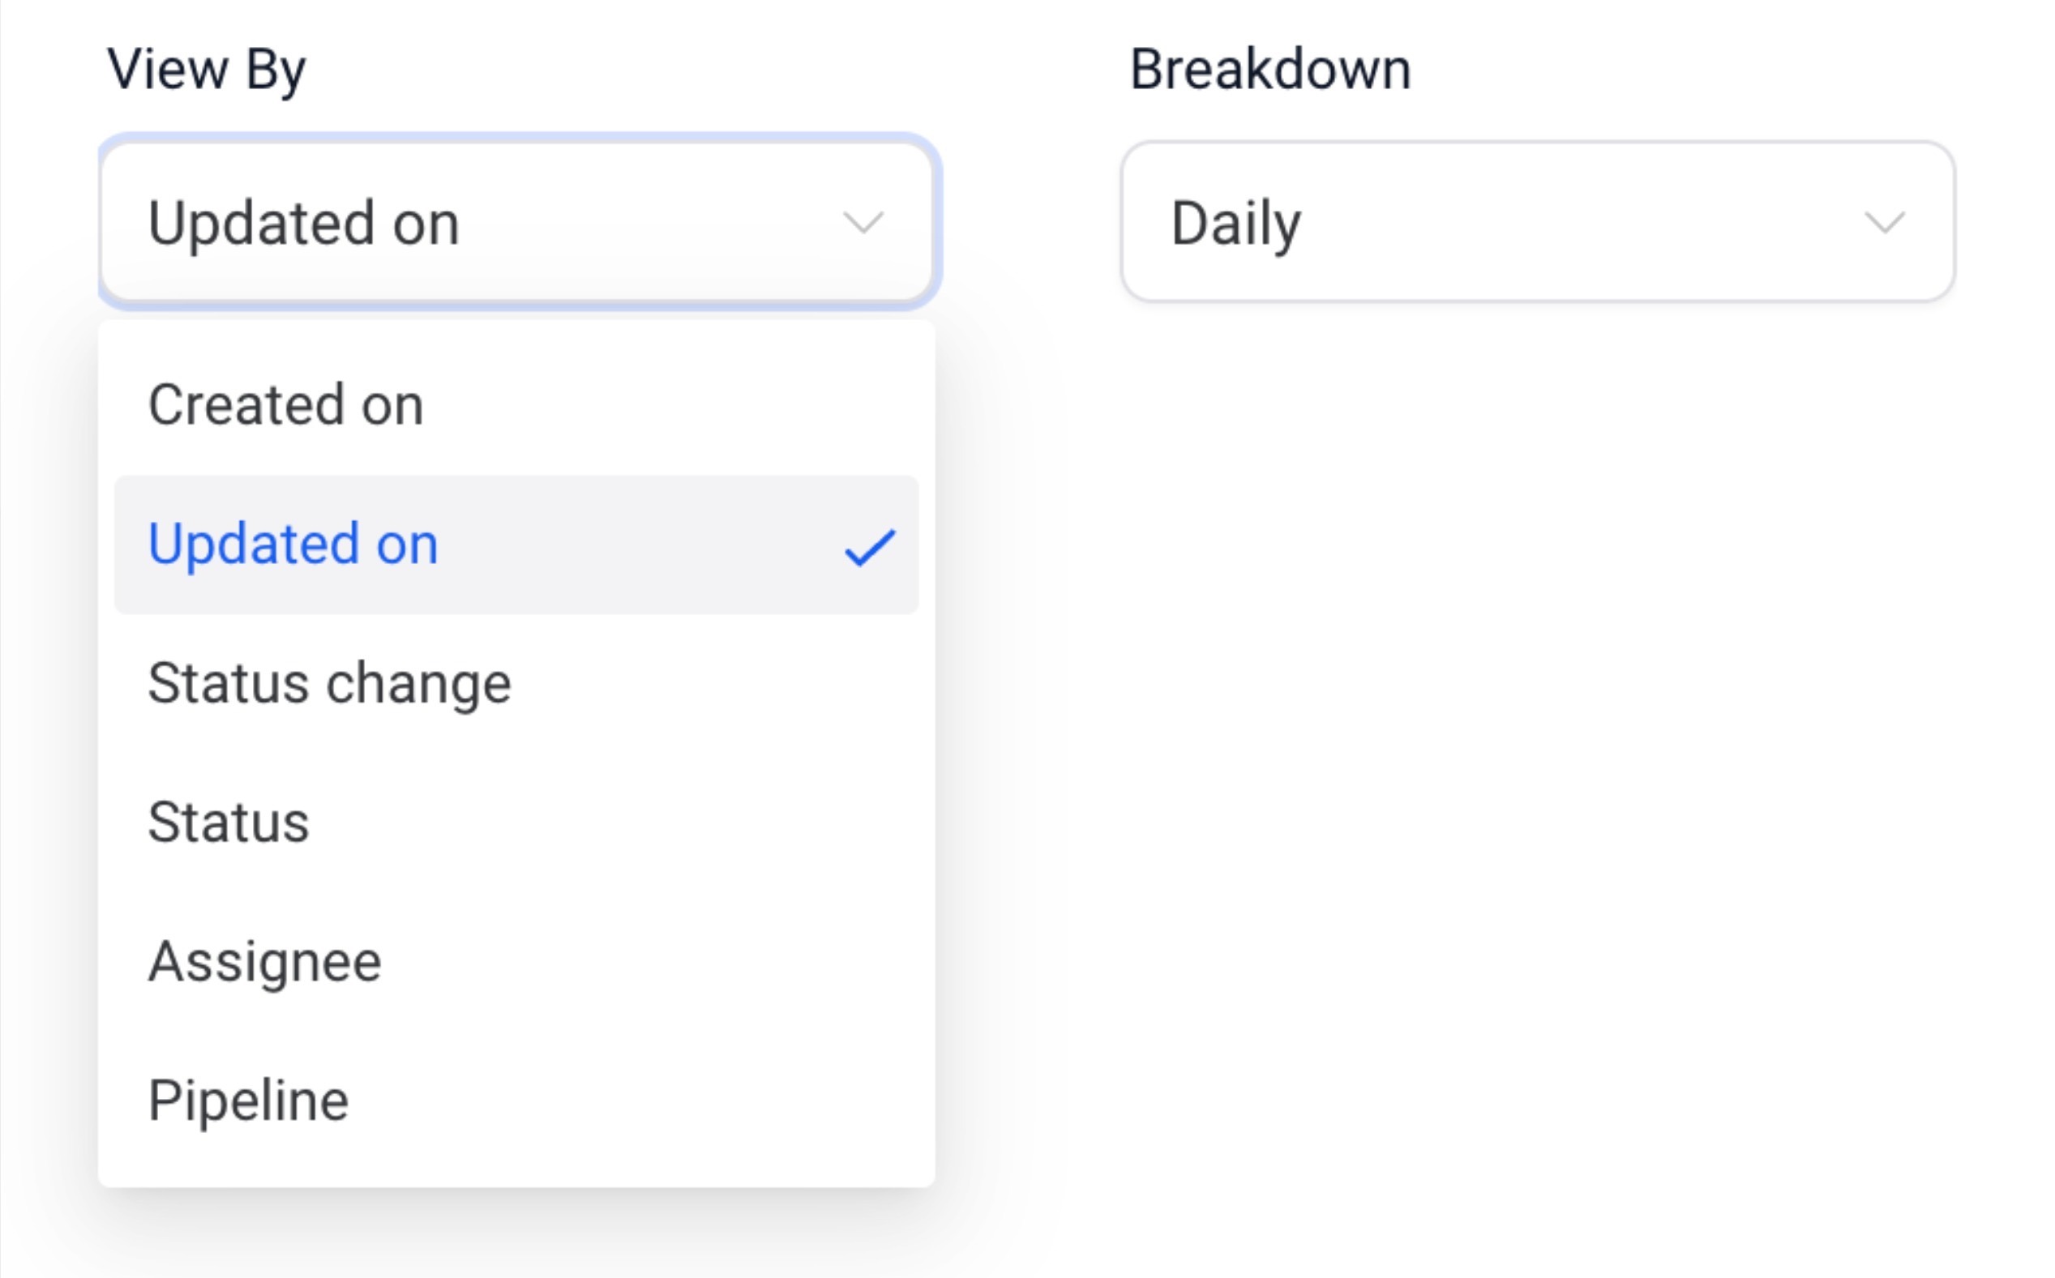The height and width of the screenshot is (1278, 2055).
Task: Choose Assignee in the View By list
Action: click(264, 961)
